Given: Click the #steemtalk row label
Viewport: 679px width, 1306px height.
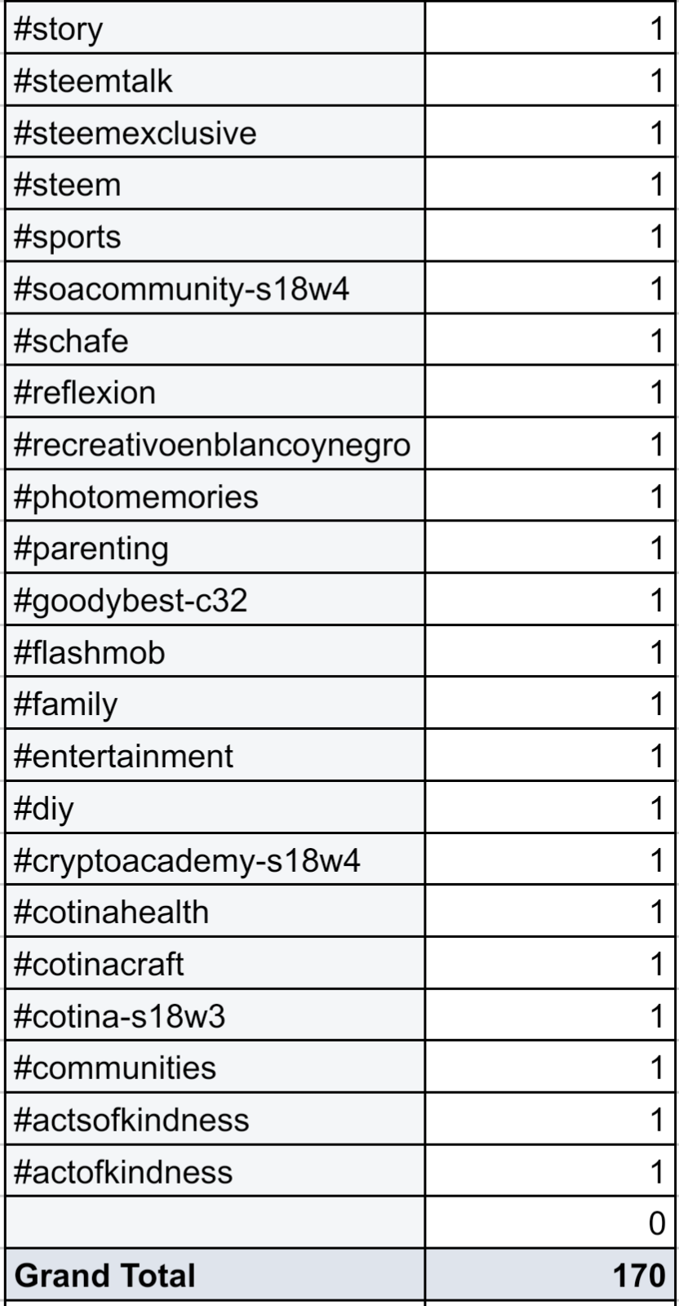Looking at the screenshot, I should click(215, 82).
